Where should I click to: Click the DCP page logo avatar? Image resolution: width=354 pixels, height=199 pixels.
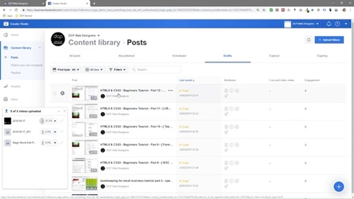pos(58,39)
